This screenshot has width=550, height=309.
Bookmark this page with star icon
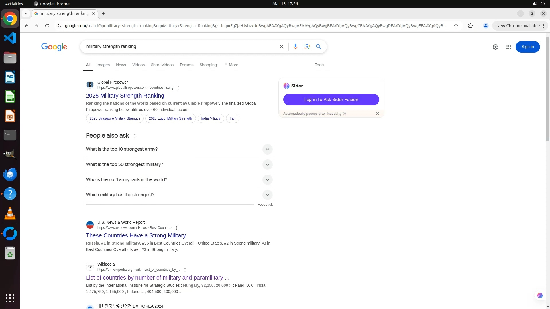pos(456,26)
